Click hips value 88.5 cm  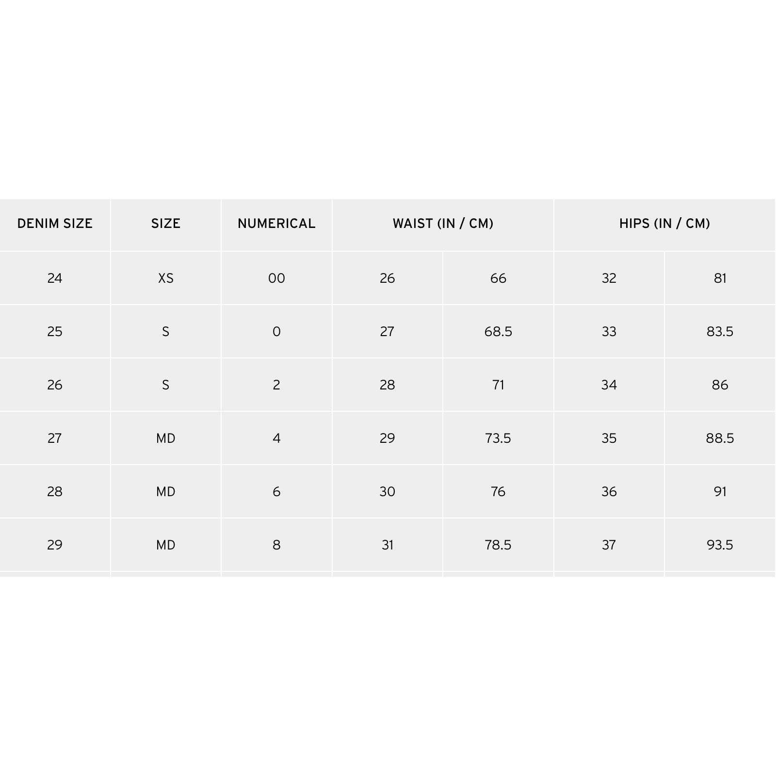coord(720,438)
